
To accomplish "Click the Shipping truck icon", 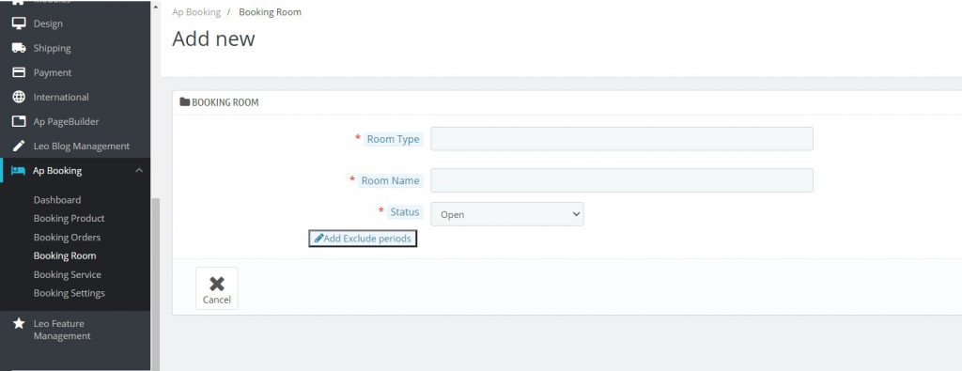I will pos(19,48).
